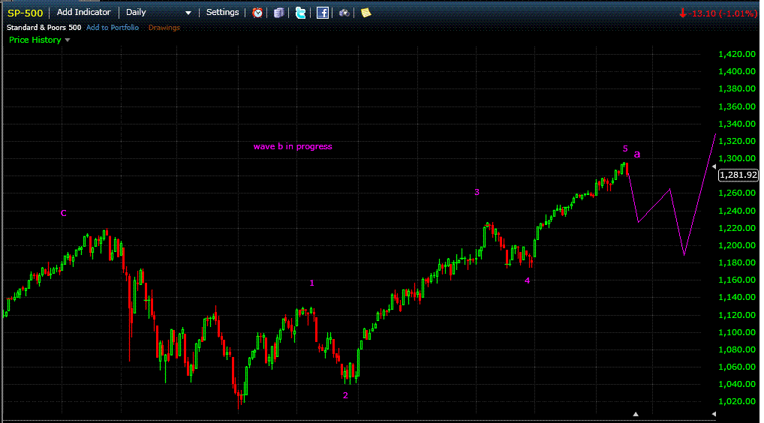Click the 1,300.00 price axis label
Viewport: 764px width, 423px height.
pos(737,158)
